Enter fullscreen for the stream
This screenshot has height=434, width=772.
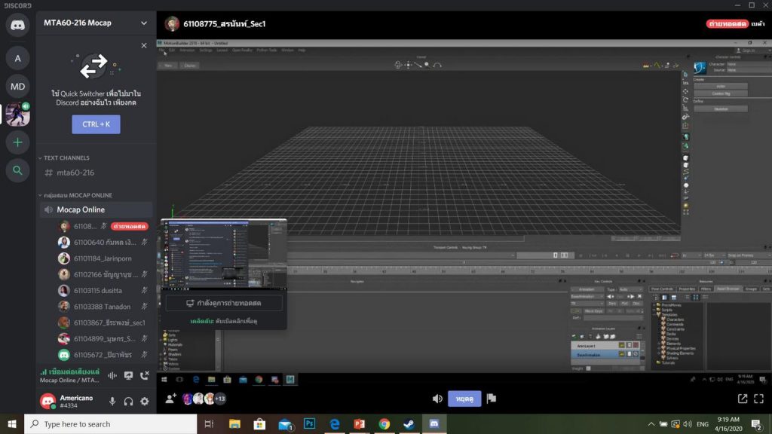[759, 399]
